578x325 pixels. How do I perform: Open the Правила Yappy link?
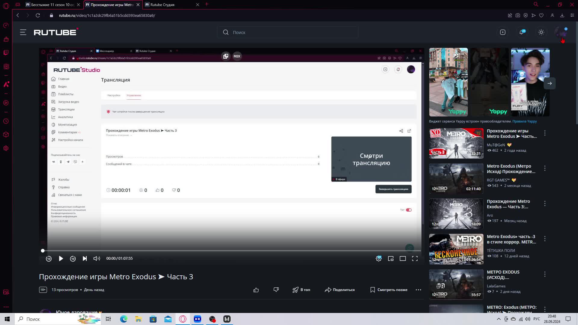coord(524,121)
